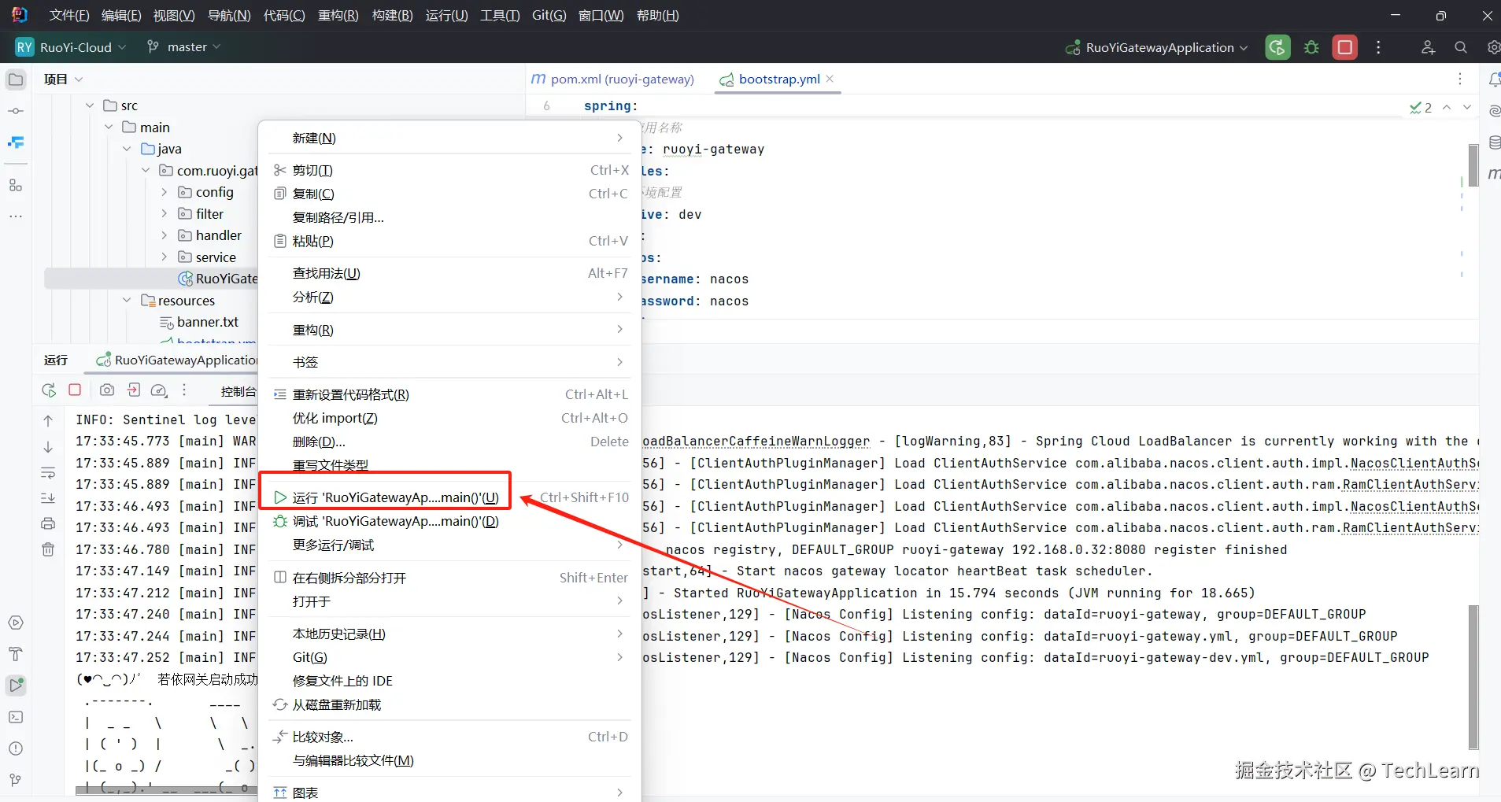This screenshot has width=1501, height=802.
Task: Open the RuoYi-Cloud project dropdown
Action: click(x=71, y=47)
